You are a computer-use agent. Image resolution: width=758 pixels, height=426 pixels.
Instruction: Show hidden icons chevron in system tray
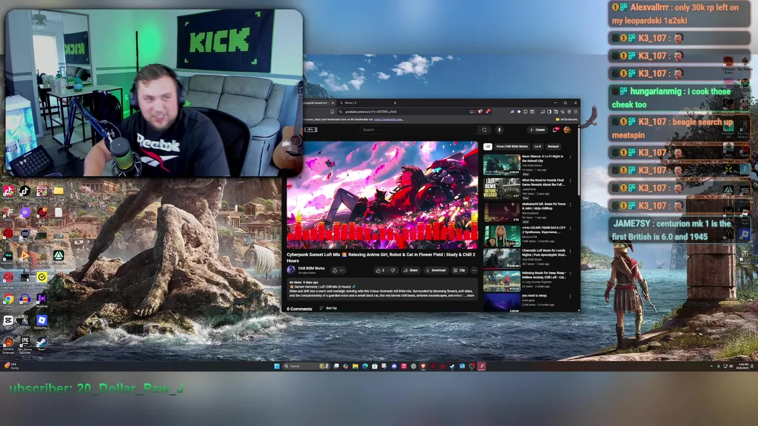711,366
